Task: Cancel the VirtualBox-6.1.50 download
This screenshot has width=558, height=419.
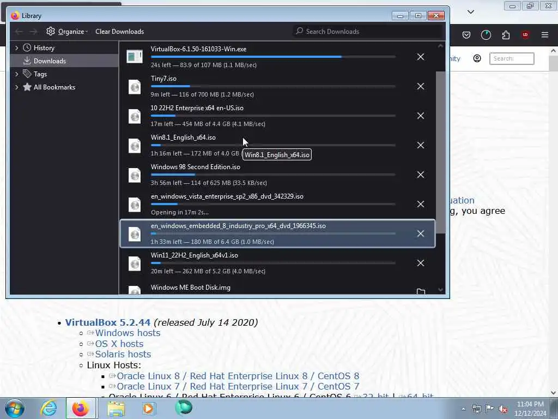Action: (x=420, y=57)
